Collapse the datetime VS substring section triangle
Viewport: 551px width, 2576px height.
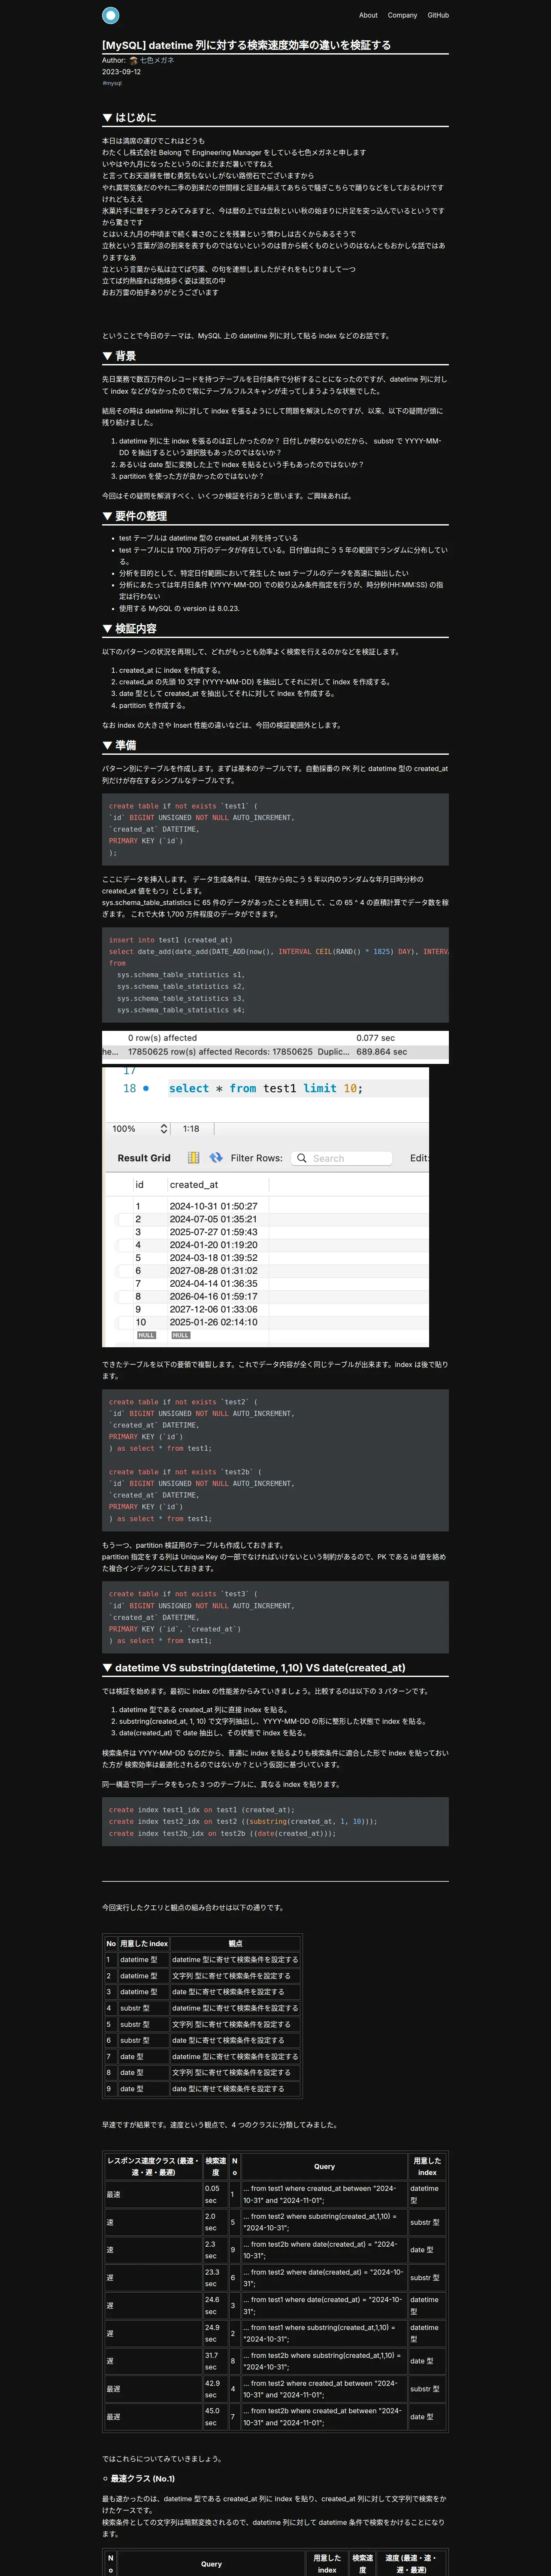coord(107,1668)
